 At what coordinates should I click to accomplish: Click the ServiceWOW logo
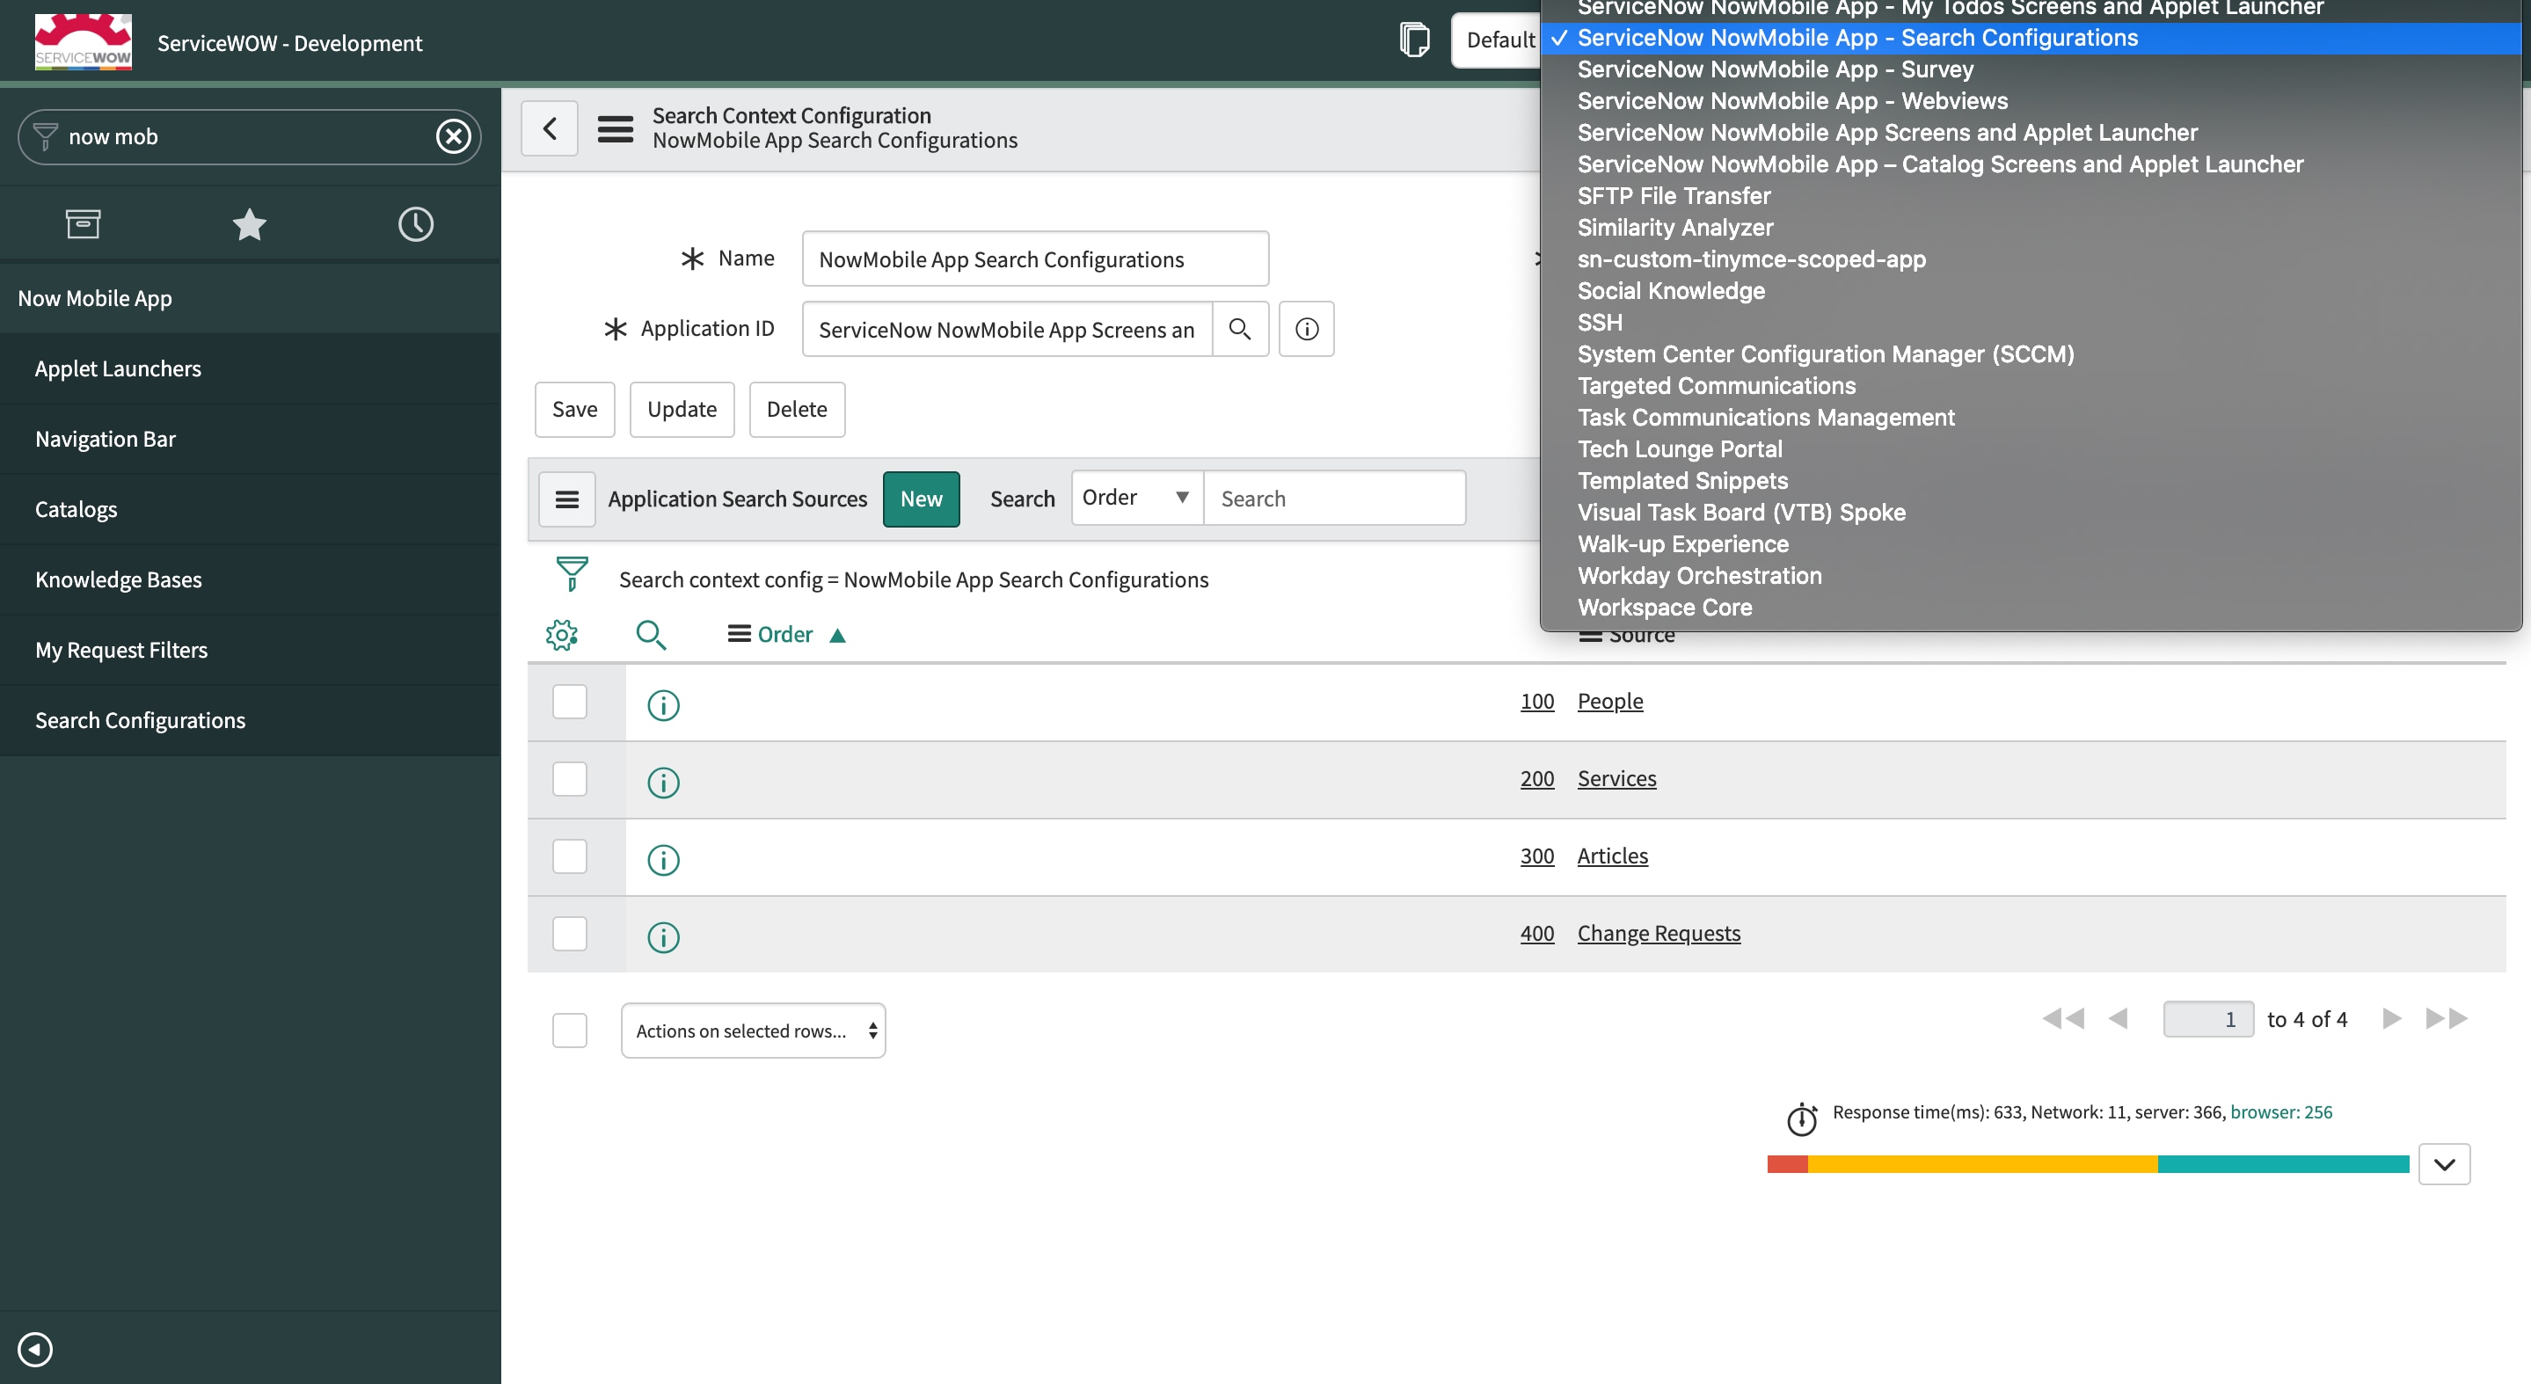point(83,41)
